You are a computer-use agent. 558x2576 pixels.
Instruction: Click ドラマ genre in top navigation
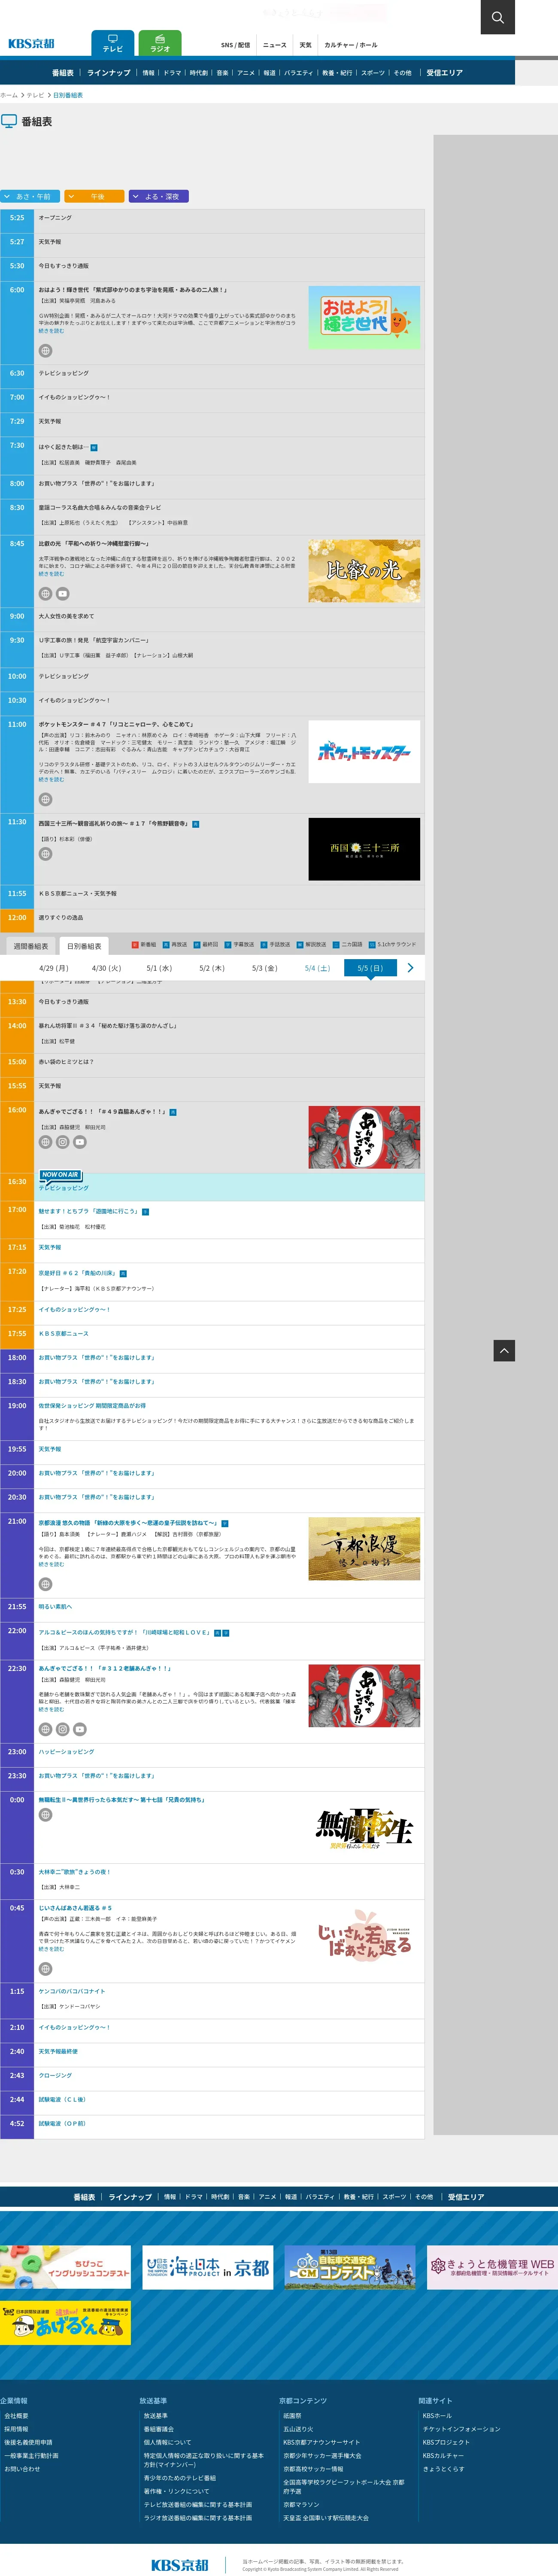(x=172, y=73)
